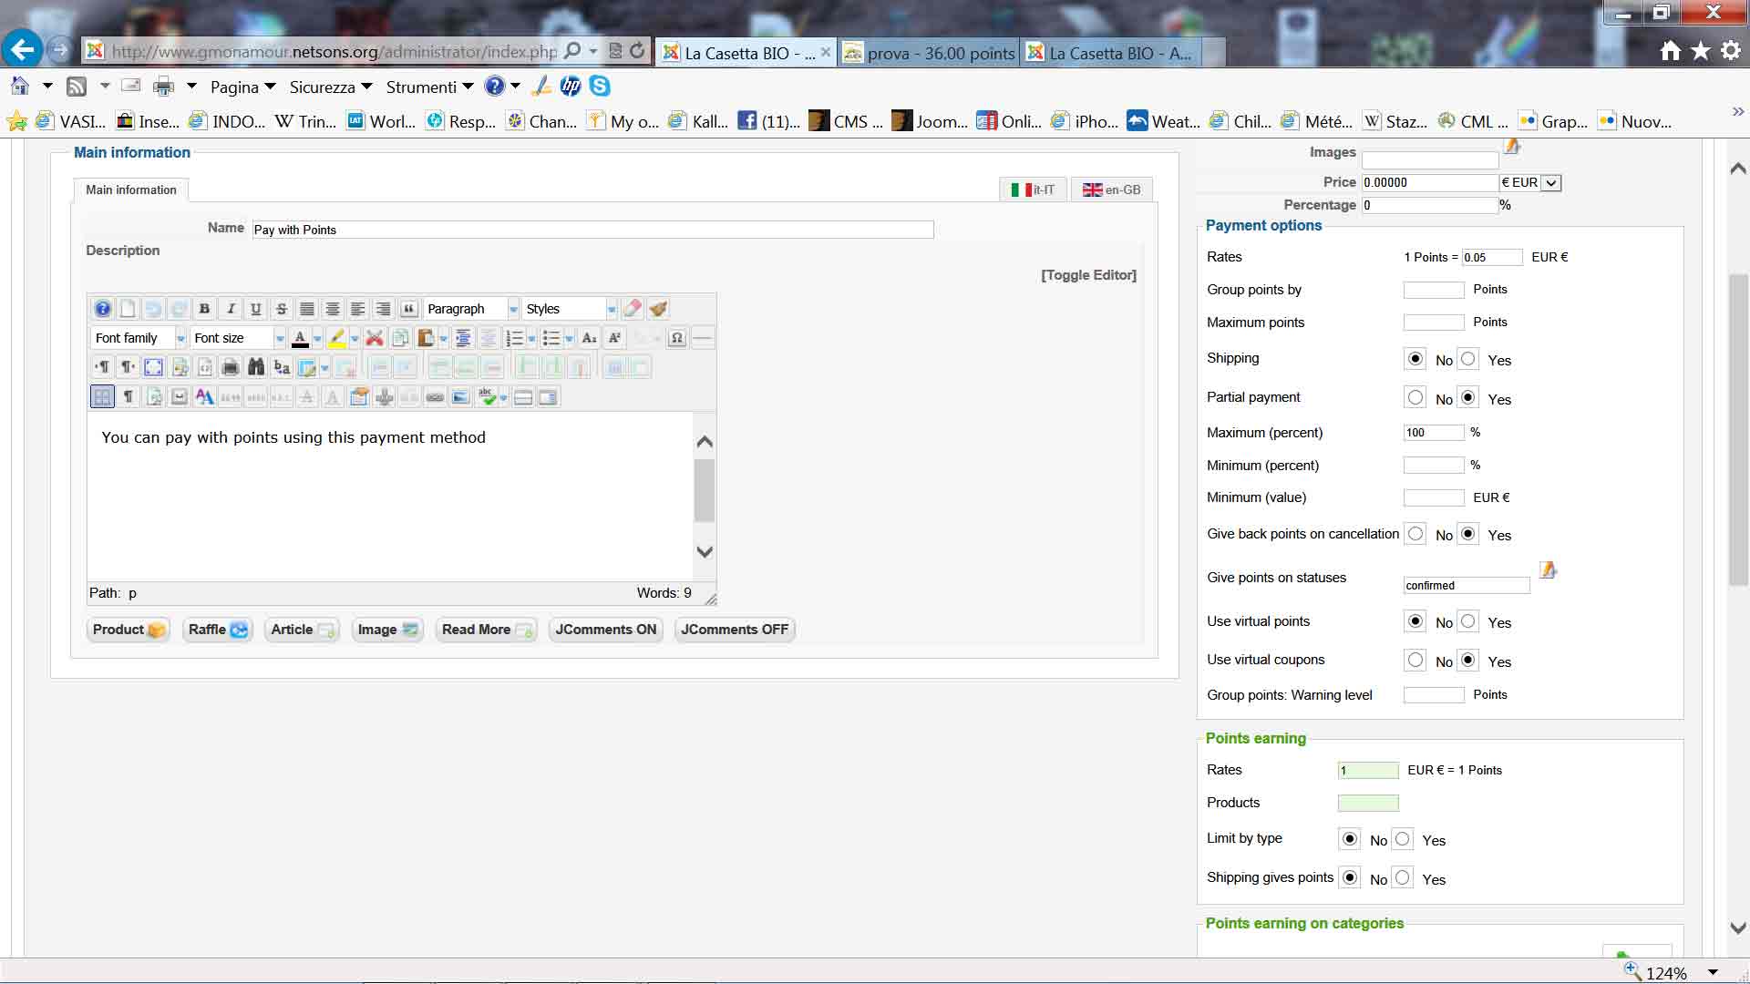
Task: Apply strikethrough formatting
Action: [x=282, y=309]
